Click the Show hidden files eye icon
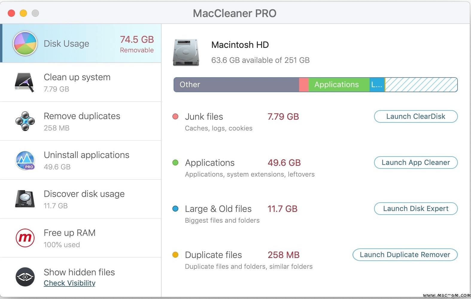The width and height of the screenshot is (471, 299). click(x=25, y=277)
